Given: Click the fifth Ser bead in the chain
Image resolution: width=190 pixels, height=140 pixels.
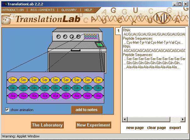Looking at the screenshot, I should 55,80.
